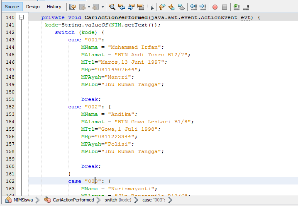Click the method name CariActionPerformed in code
The width and height of the screenshot is (298, 206).
click(116, 17)
